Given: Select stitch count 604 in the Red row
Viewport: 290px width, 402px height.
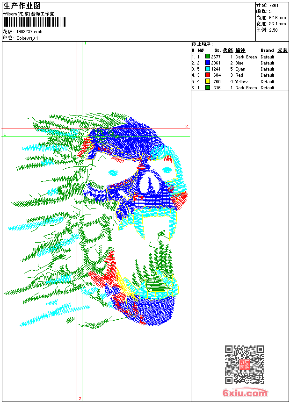Looking at the screenshot, I should coord(217,75).
